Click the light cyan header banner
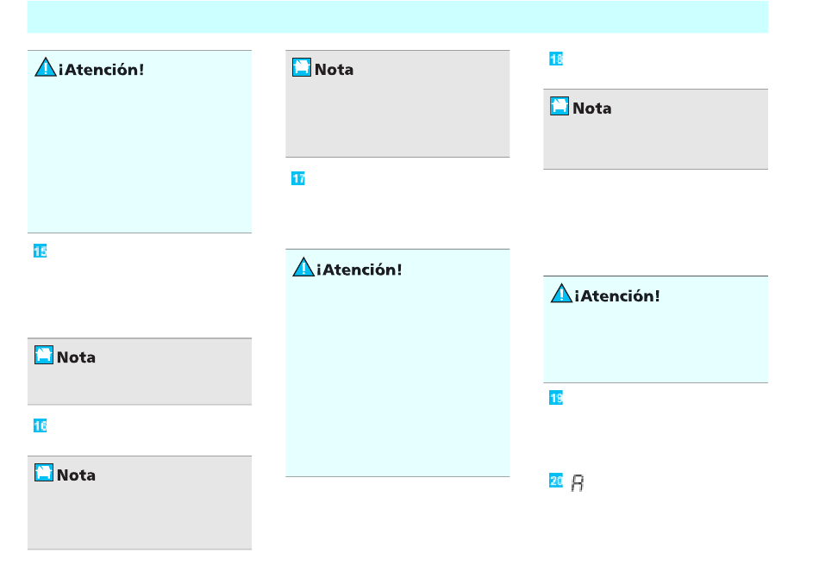 click(397, 16)
